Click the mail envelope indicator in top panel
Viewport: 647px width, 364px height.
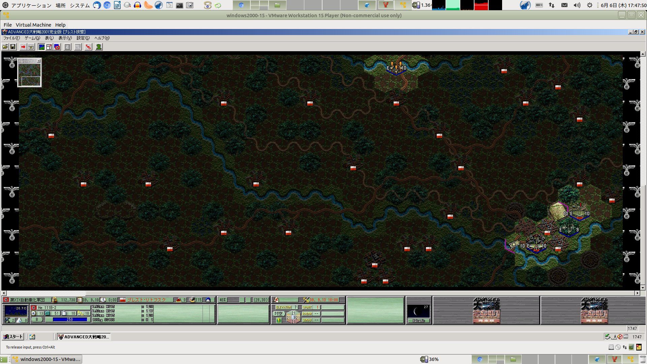564,5
